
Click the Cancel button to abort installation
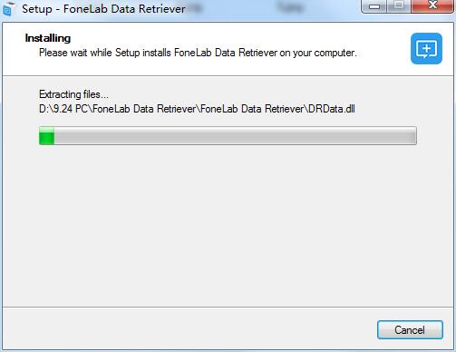(x=410, y=329)
